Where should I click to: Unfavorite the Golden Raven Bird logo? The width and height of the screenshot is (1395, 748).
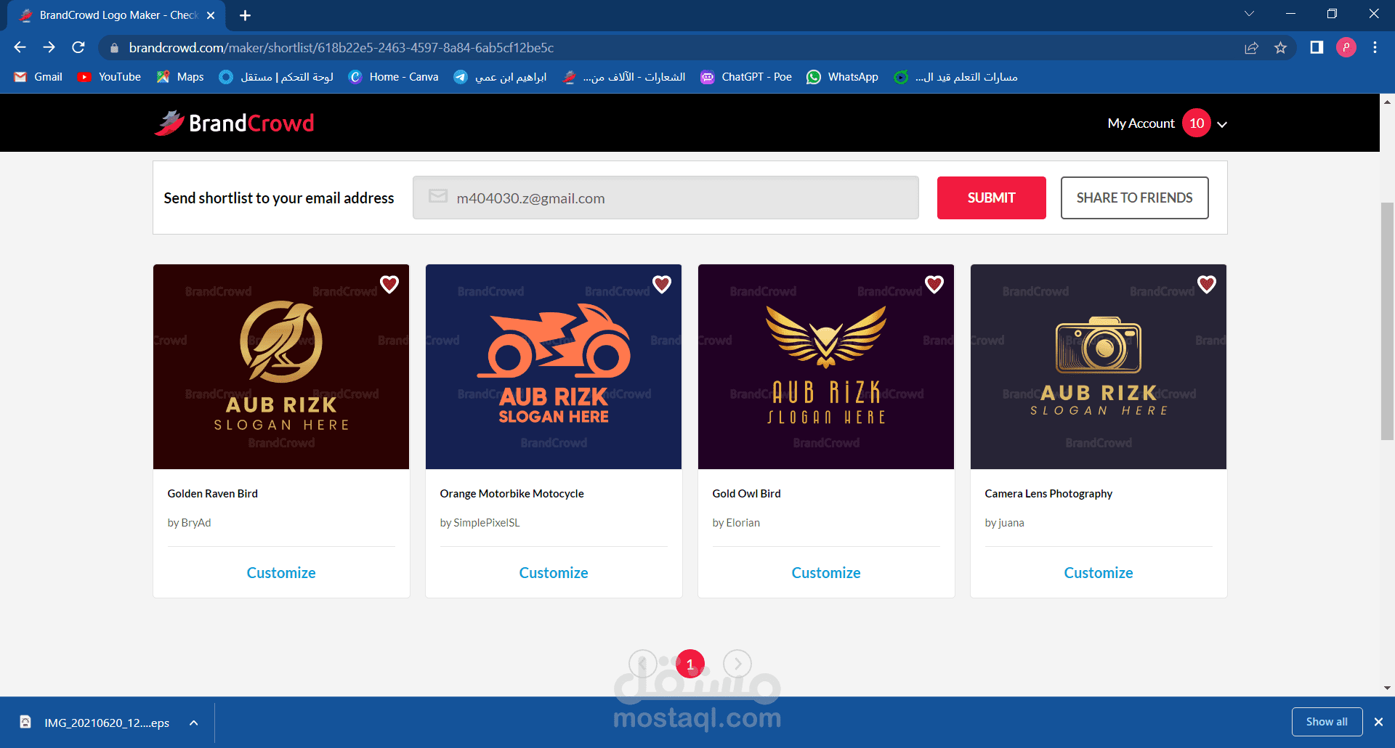pos(389,285)
